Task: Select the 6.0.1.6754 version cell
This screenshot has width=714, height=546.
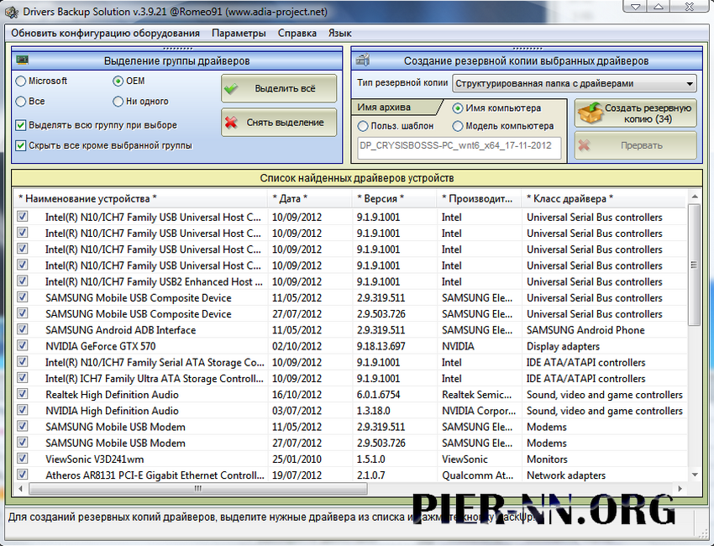Action: click(x=378, y=395)
